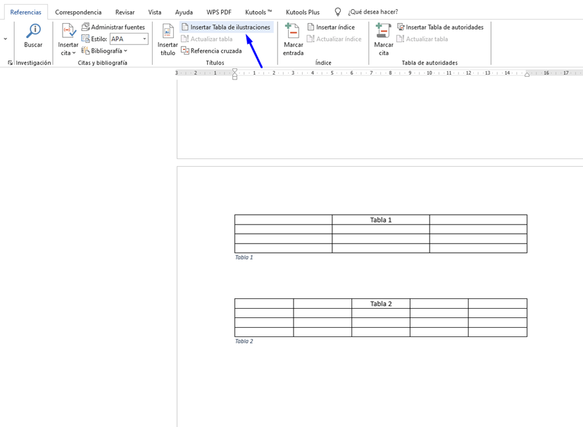This screenshot has height=427, width=583.
Task: Open the Revisar tab
Action: coord(125,12)
